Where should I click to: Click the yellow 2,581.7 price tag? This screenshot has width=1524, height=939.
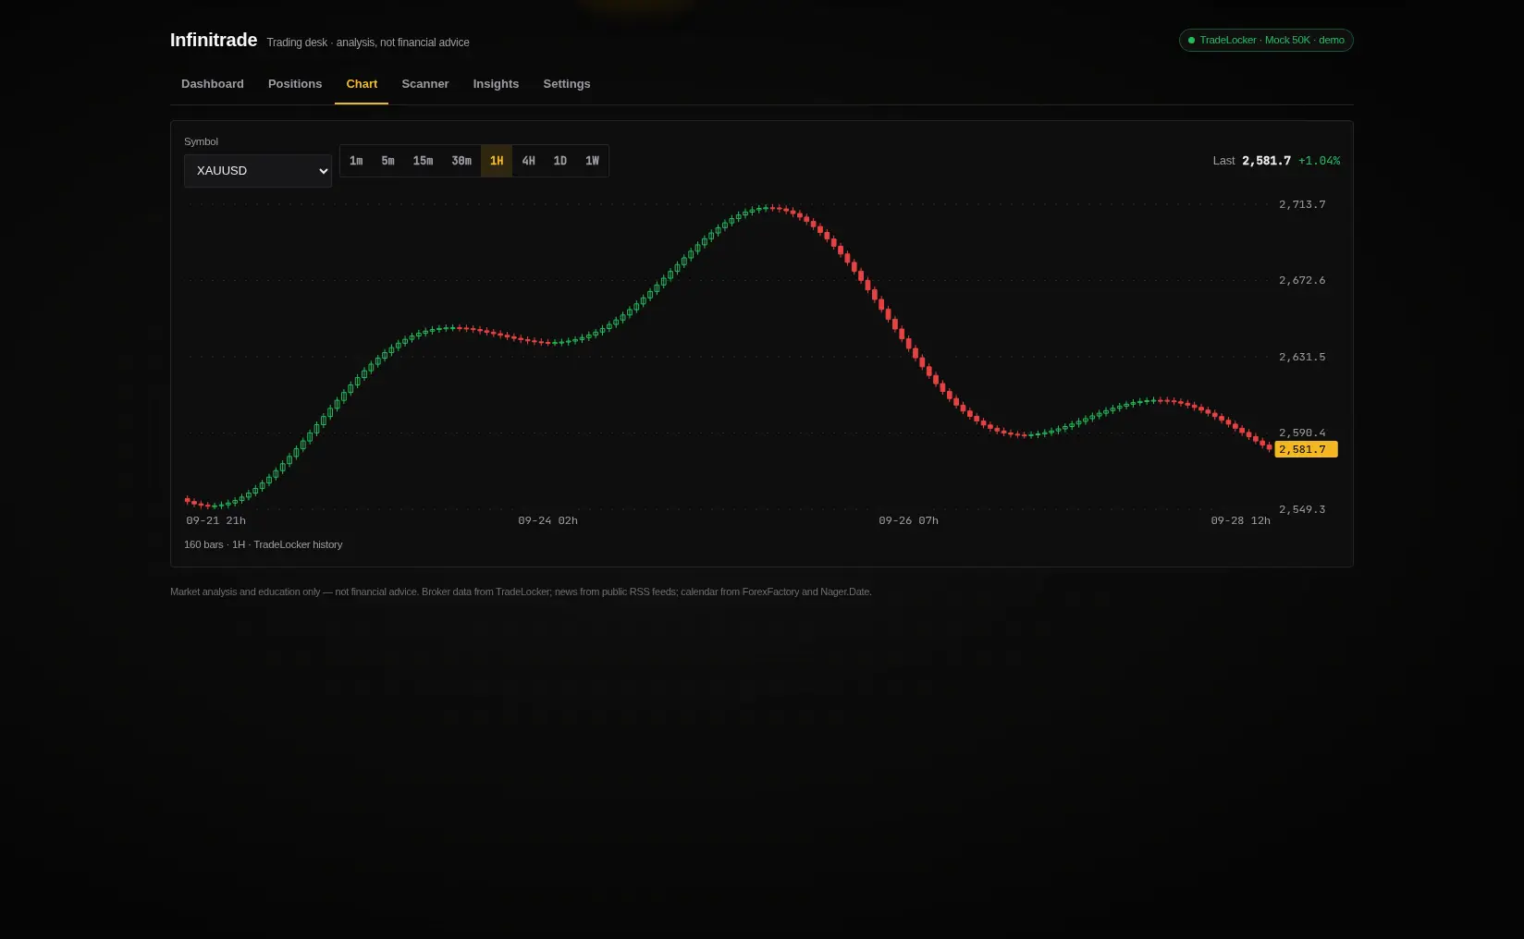tap(1306, 449)
